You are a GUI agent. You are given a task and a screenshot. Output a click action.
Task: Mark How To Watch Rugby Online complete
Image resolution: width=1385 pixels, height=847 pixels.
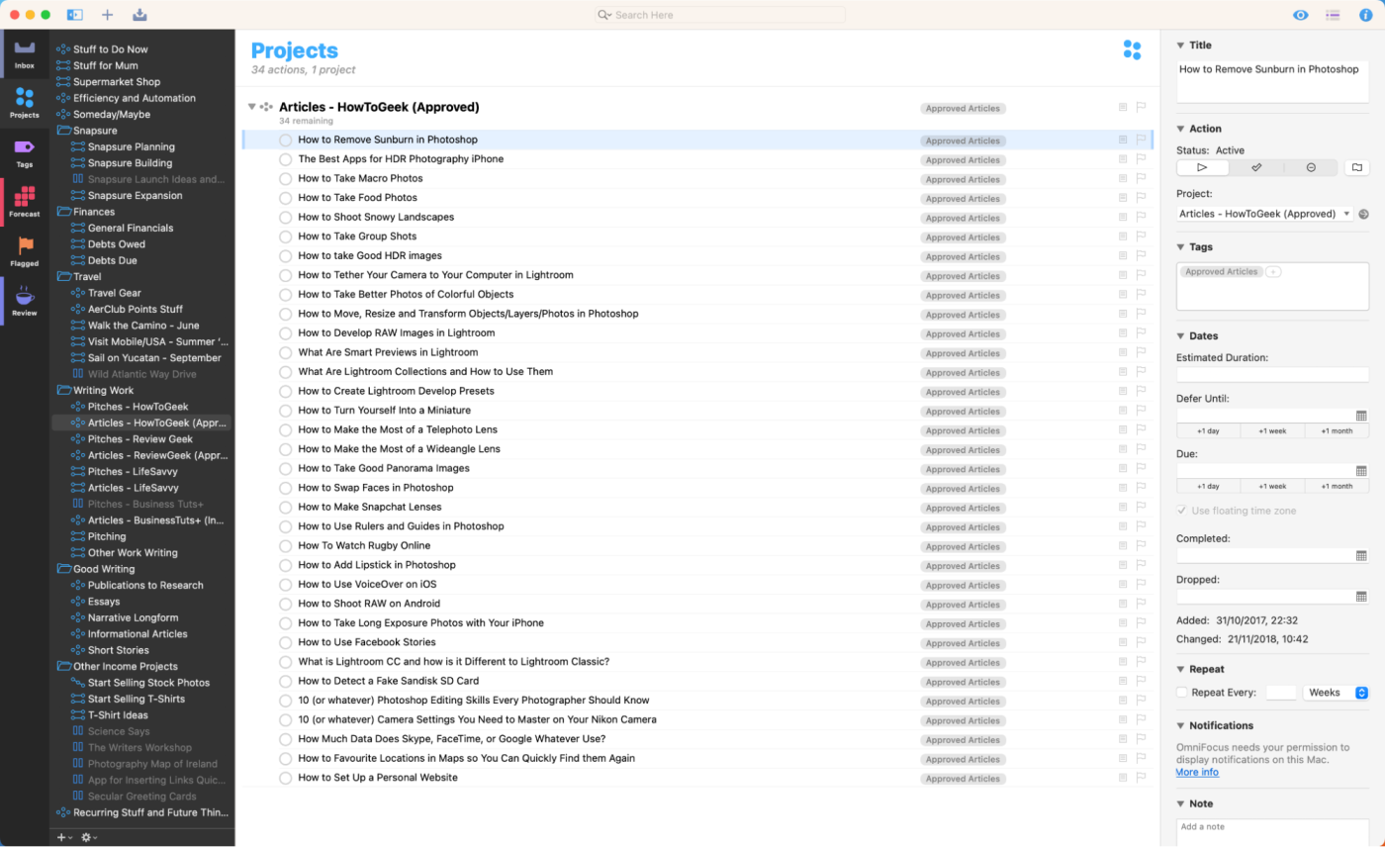click(x=286, y=546)
